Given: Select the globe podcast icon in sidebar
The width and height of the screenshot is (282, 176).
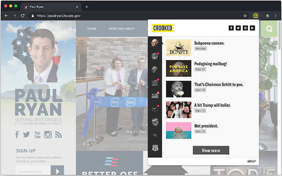Looking at the screenshot, I should click(x=155, y=56).
